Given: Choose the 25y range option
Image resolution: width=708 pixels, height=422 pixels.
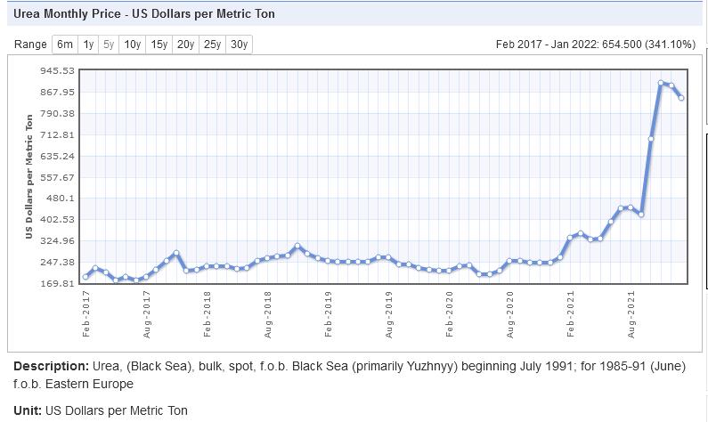Looking at the screenshot, I should click(x=212, y=45).
